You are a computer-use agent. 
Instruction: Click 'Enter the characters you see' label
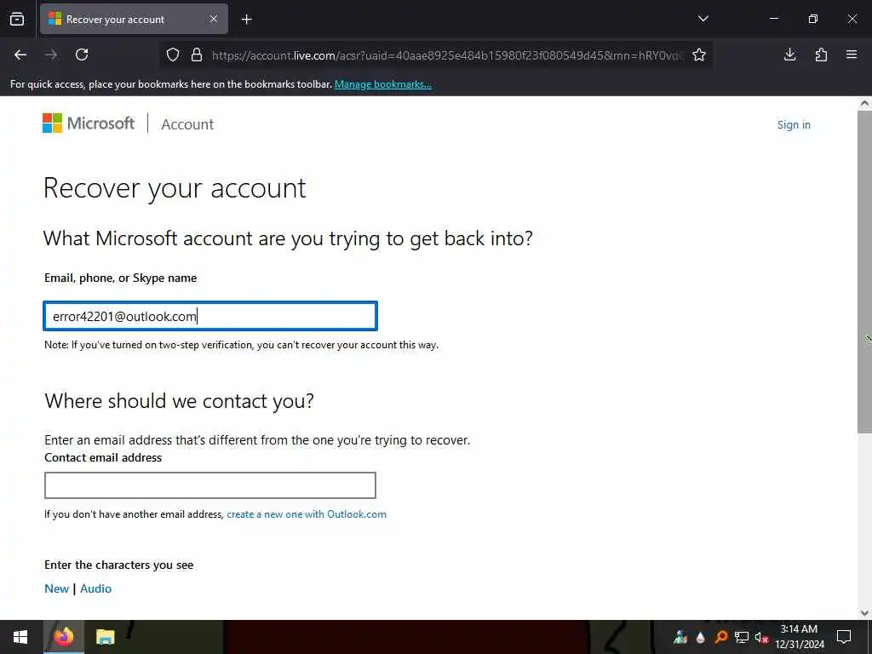click(x=119, y=565)
